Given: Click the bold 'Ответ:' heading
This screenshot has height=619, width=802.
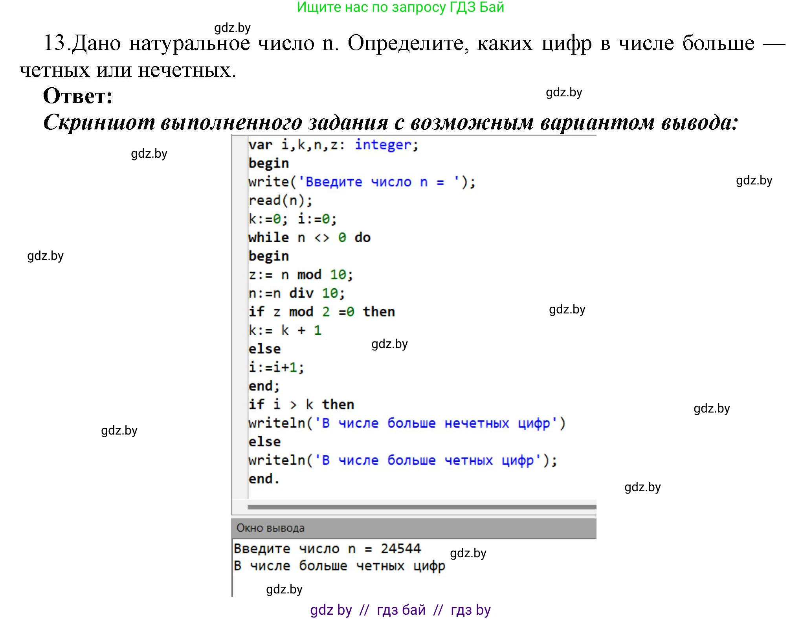Looking at the screenshot, I should pyautogui.click(x=78, y=96).
